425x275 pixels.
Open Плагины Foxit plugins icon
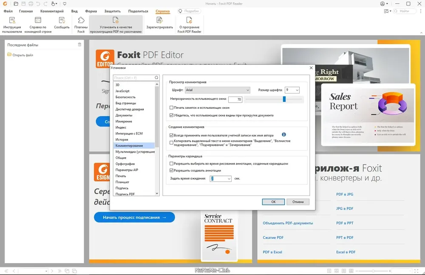81,20
